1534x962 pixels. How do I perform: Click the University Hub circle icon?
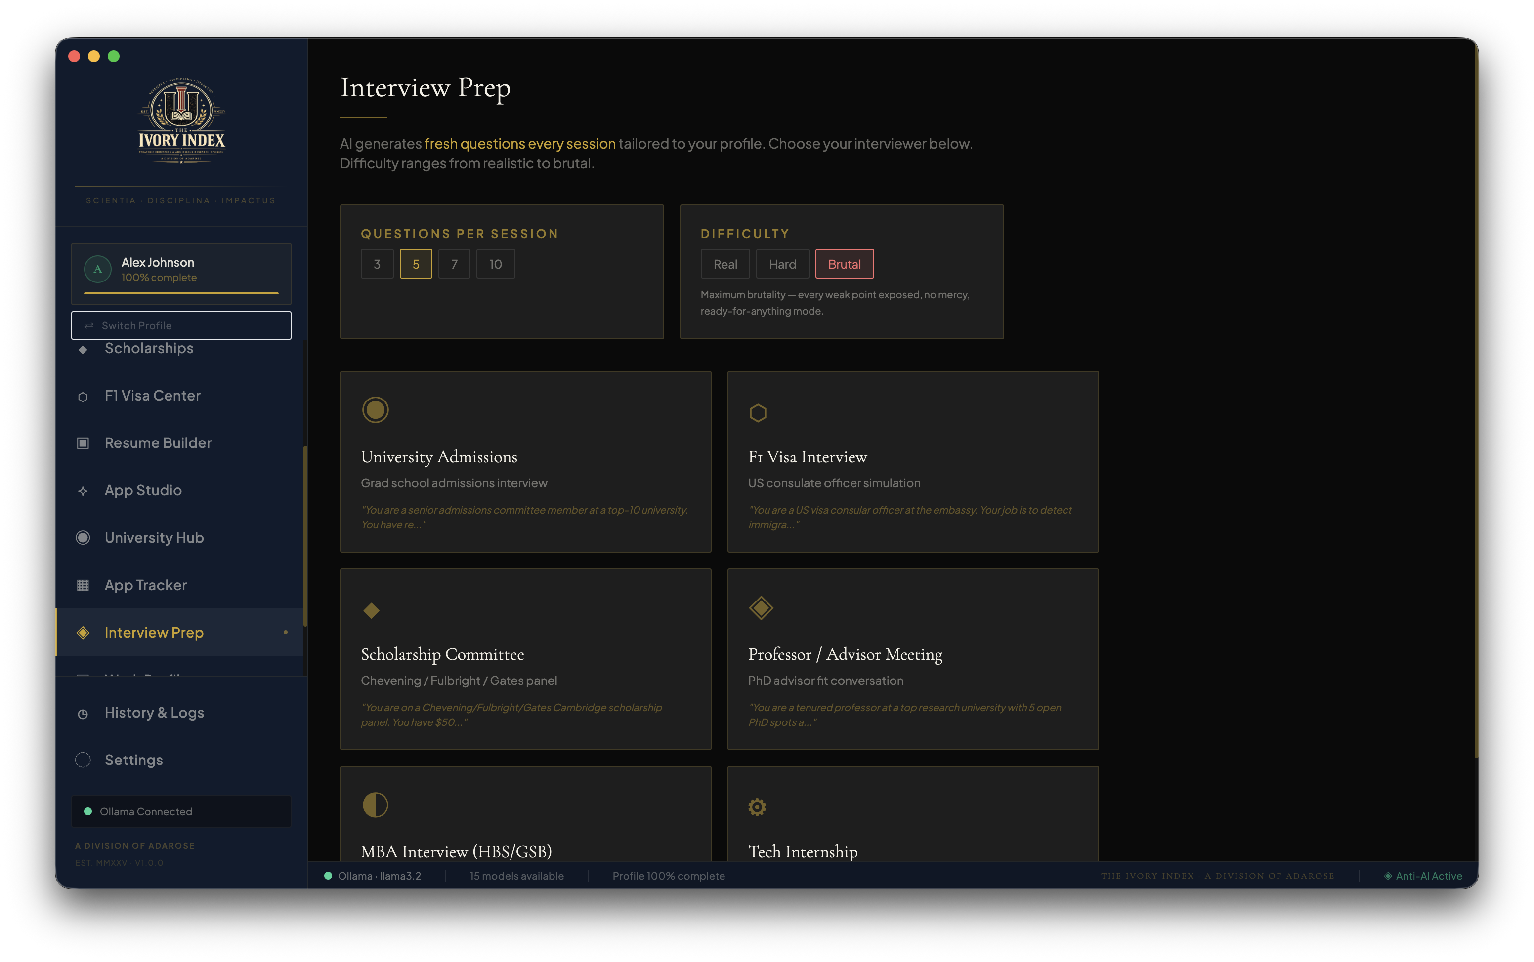click(x=83, y=538)
